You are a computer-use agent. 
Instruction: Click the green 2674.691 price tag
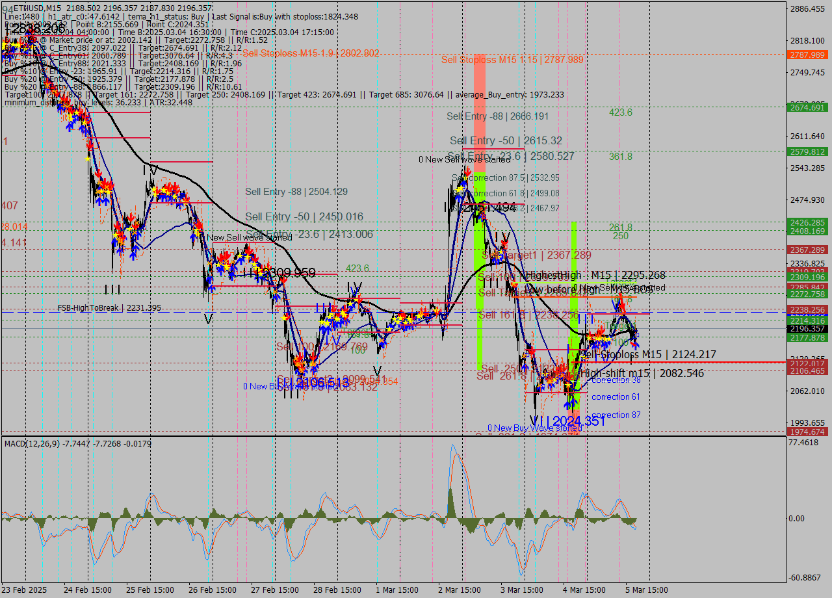point(807,107)
